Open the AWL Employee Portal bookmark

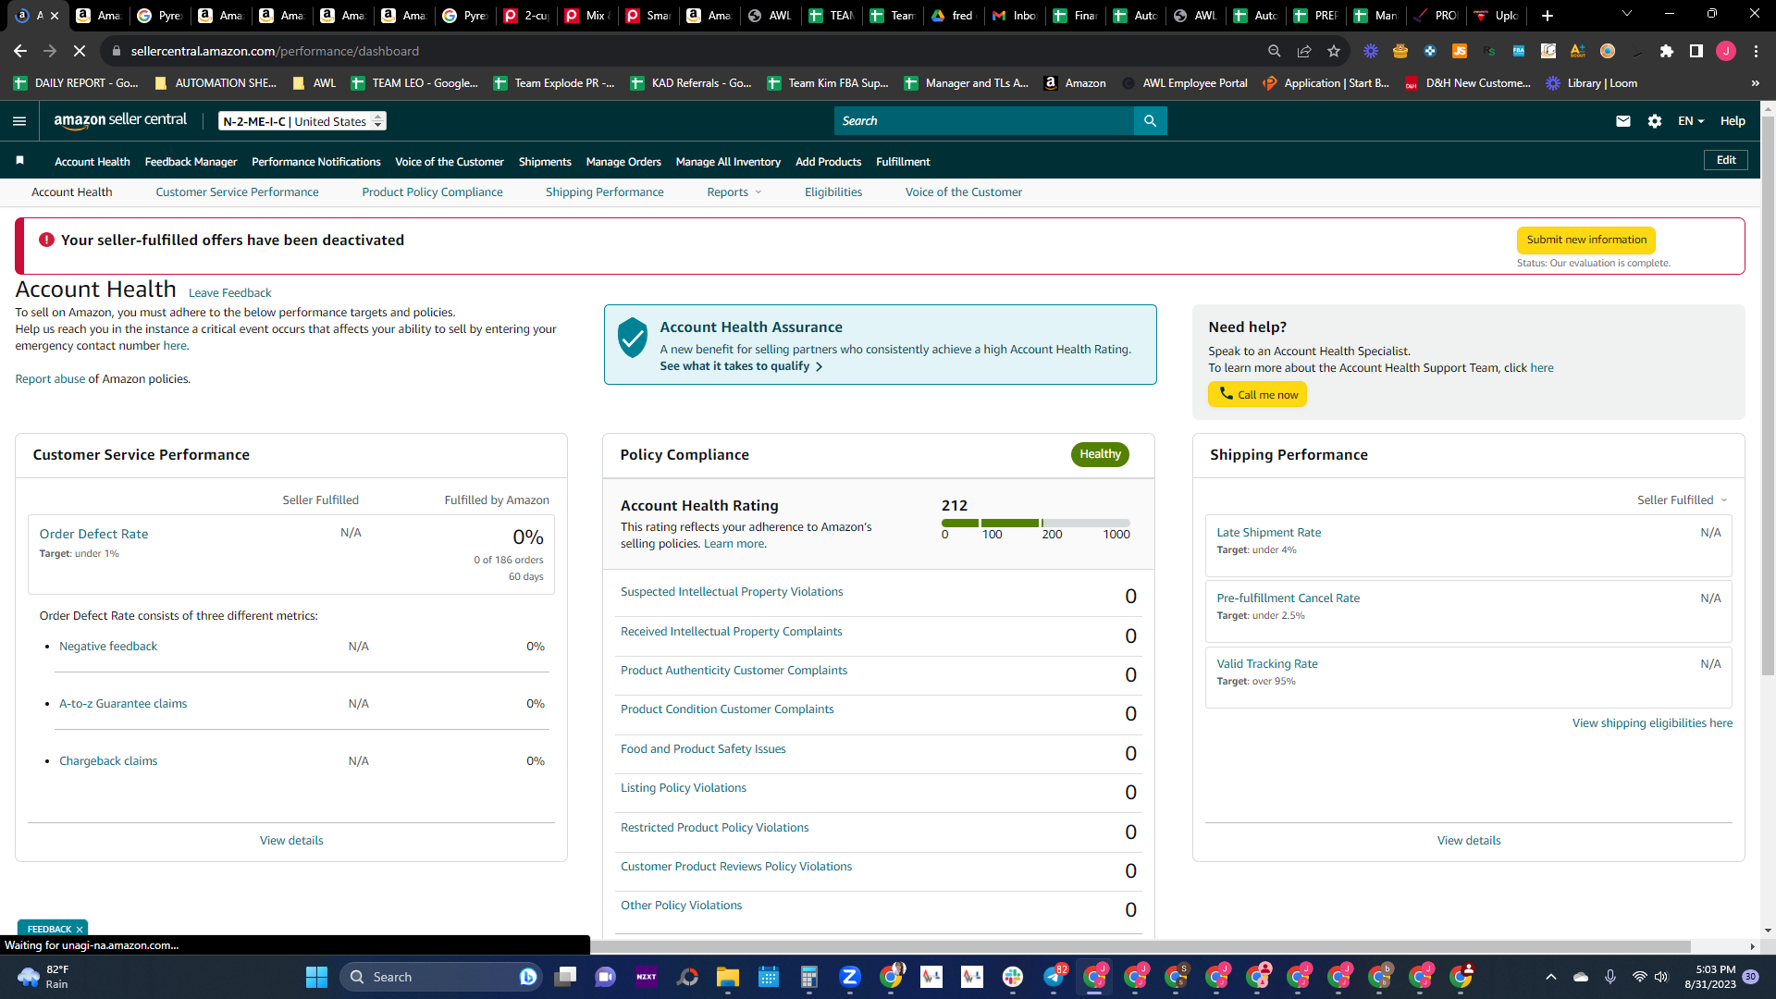tap(1185, 83)
